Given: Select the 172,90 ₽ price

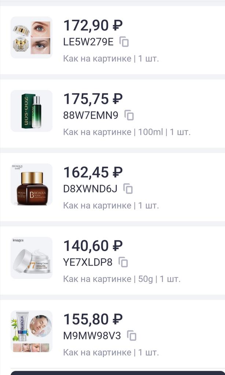Looking at the screenshot, I should point(93,26).
